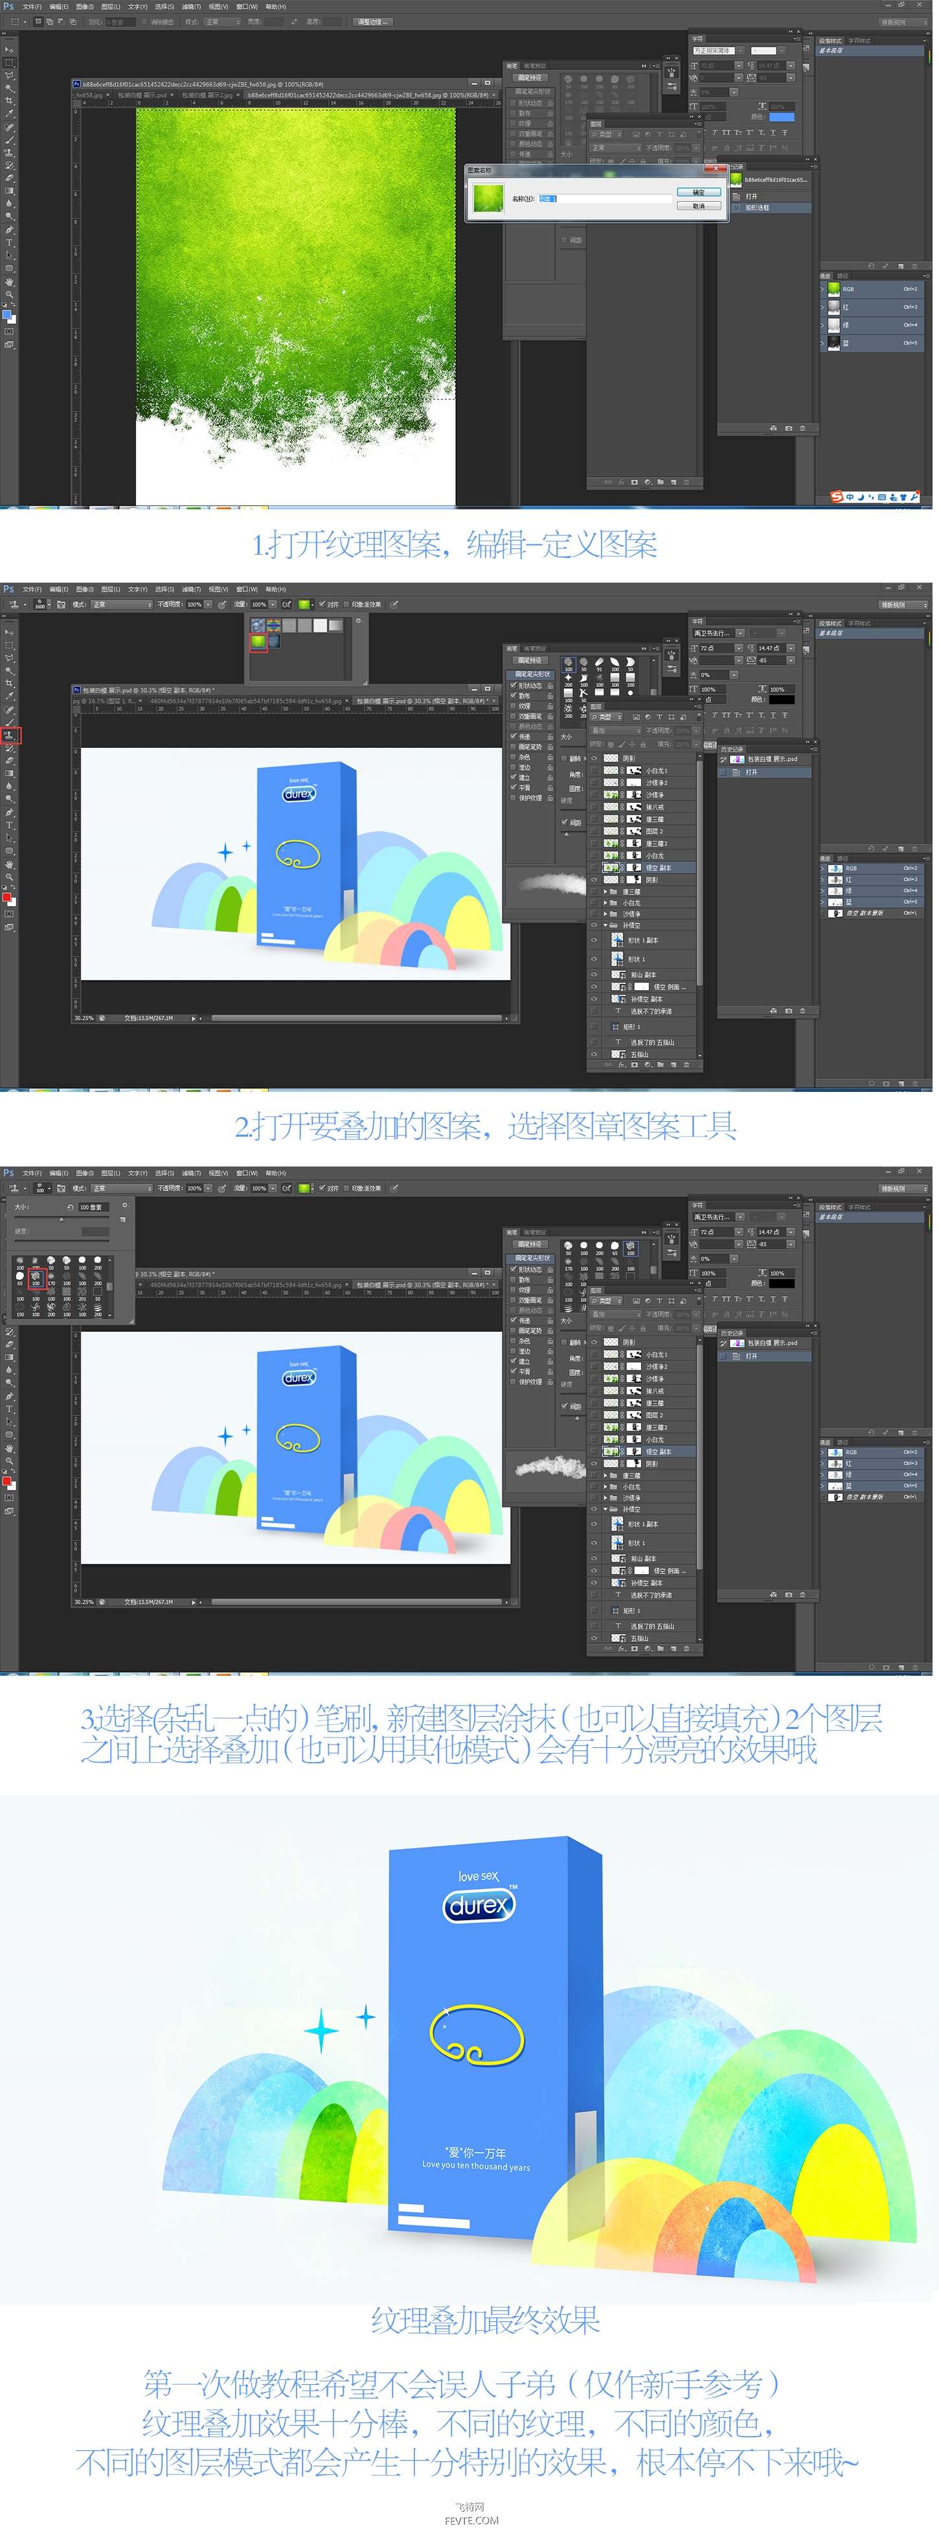939x2528 pixels.
Task: Select the Hand tool in step 1 screenshot
Action: 9,281
